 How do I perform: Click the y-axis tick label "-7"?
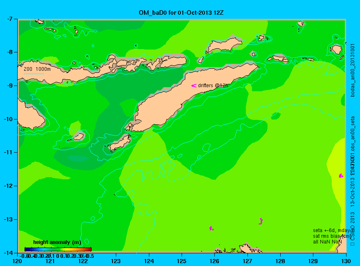click(9, 19)
